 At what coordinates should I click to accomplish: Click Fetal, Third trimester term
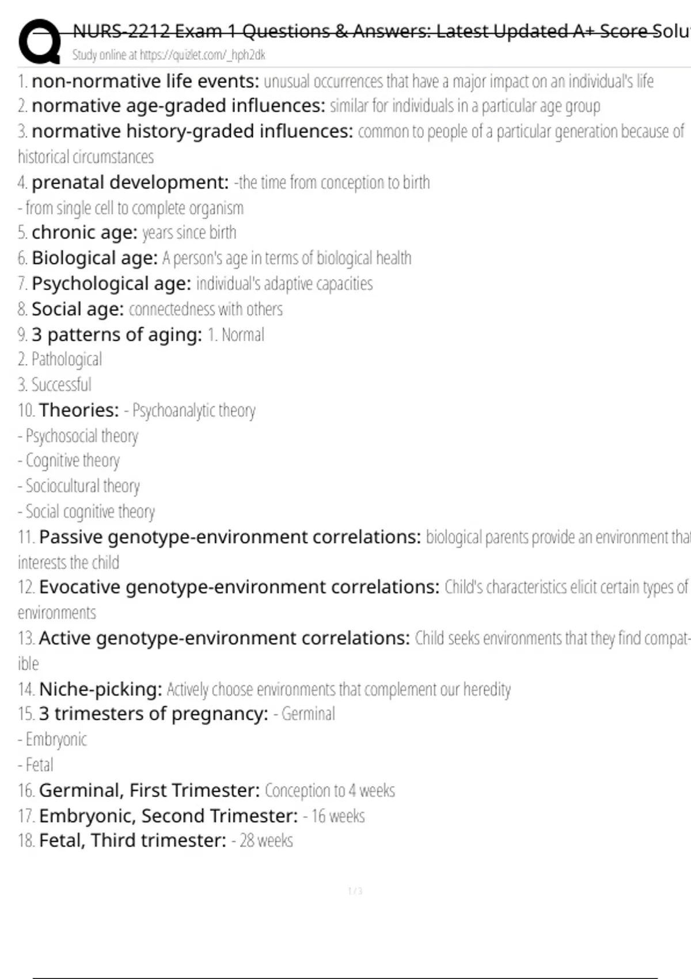click(132, 841)
